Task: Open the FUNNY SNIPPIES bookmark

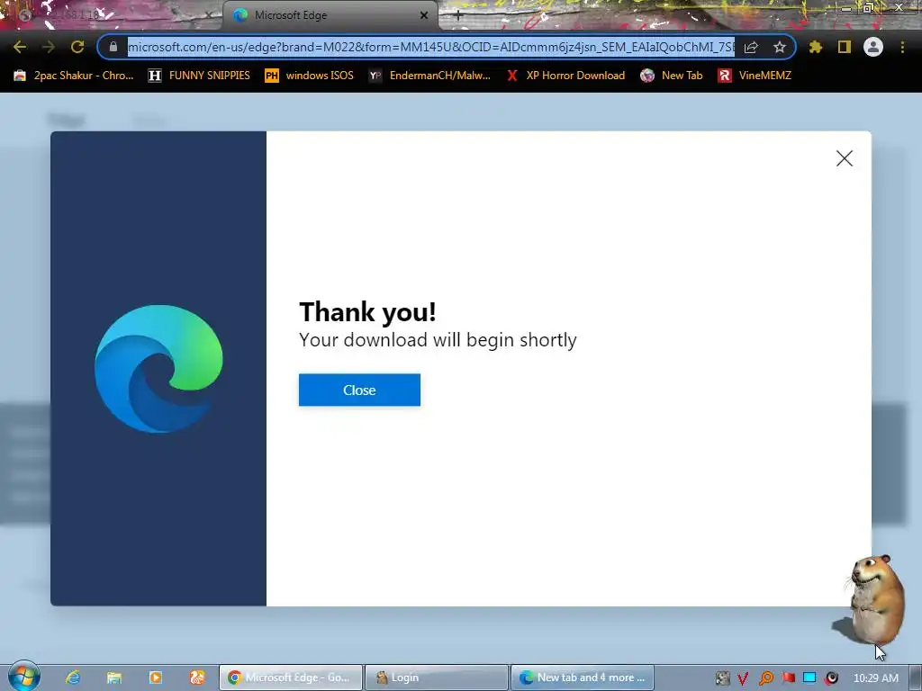Action: tap(199, 76)
